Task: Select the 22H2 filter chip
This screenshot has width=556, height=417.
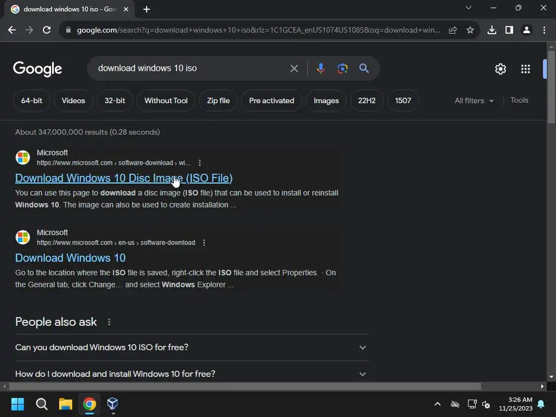Action: [x=367, y=100]
